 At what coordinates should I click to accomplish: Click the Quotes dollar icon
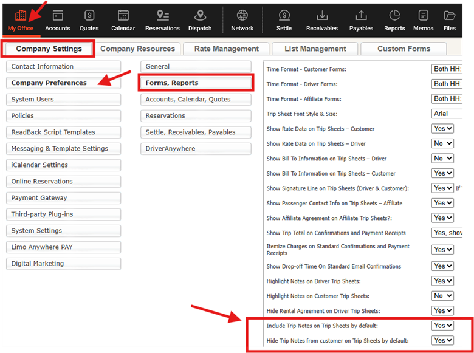point(89,16)
